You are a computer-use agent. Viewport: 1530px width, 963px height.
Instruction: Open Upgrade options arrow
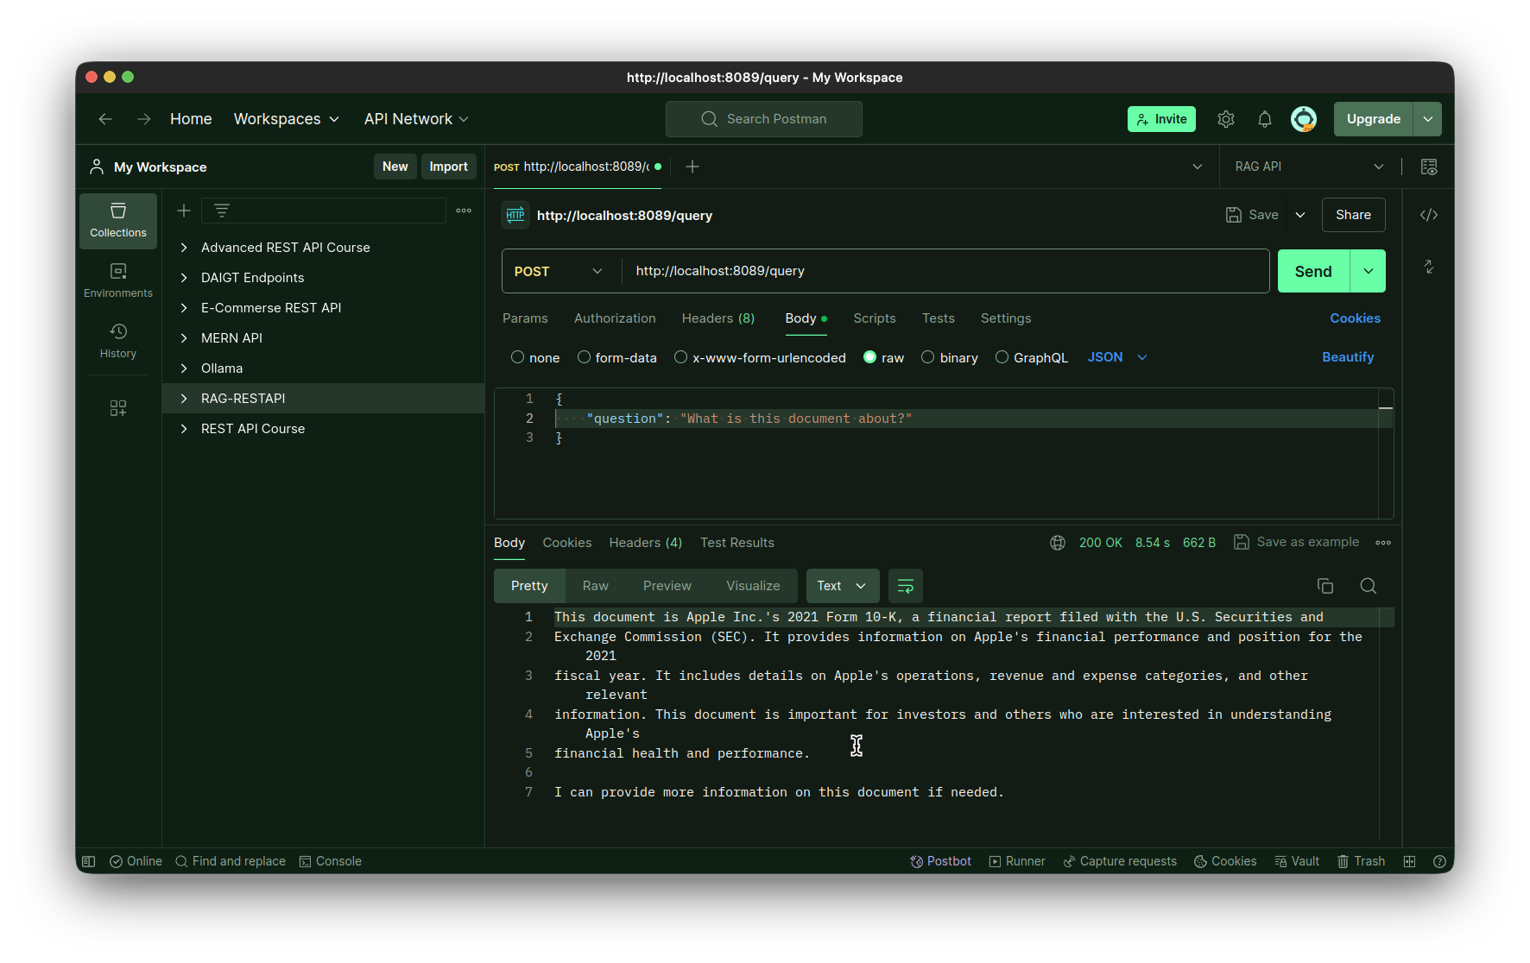coord(1428,119)
